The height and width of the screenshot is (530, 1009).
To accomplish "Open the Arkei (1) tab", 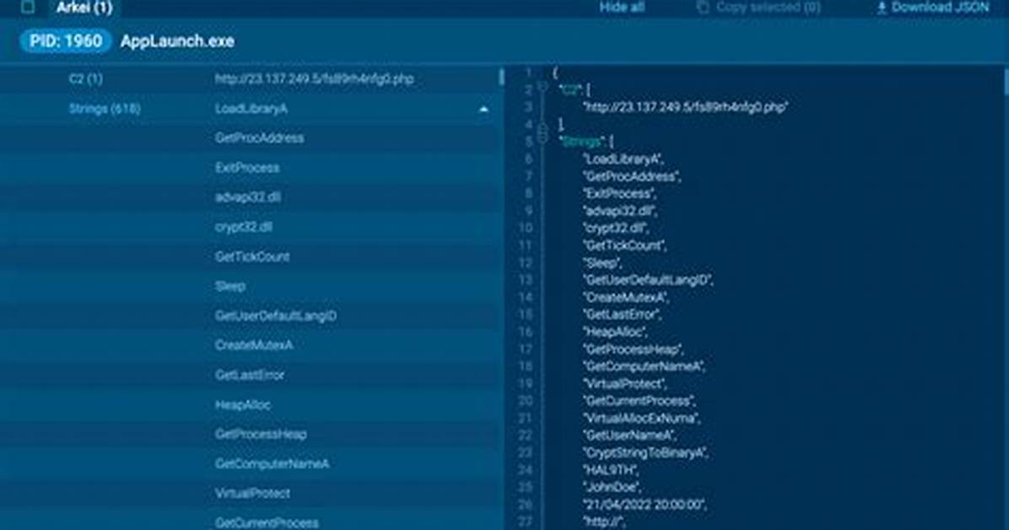I will 84,8.
